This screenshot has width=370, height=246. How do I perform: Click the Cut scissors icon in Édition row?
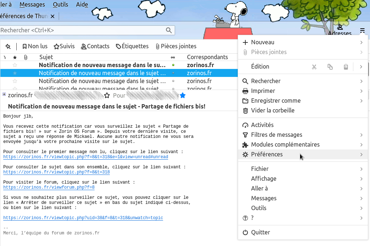(314, 67)
